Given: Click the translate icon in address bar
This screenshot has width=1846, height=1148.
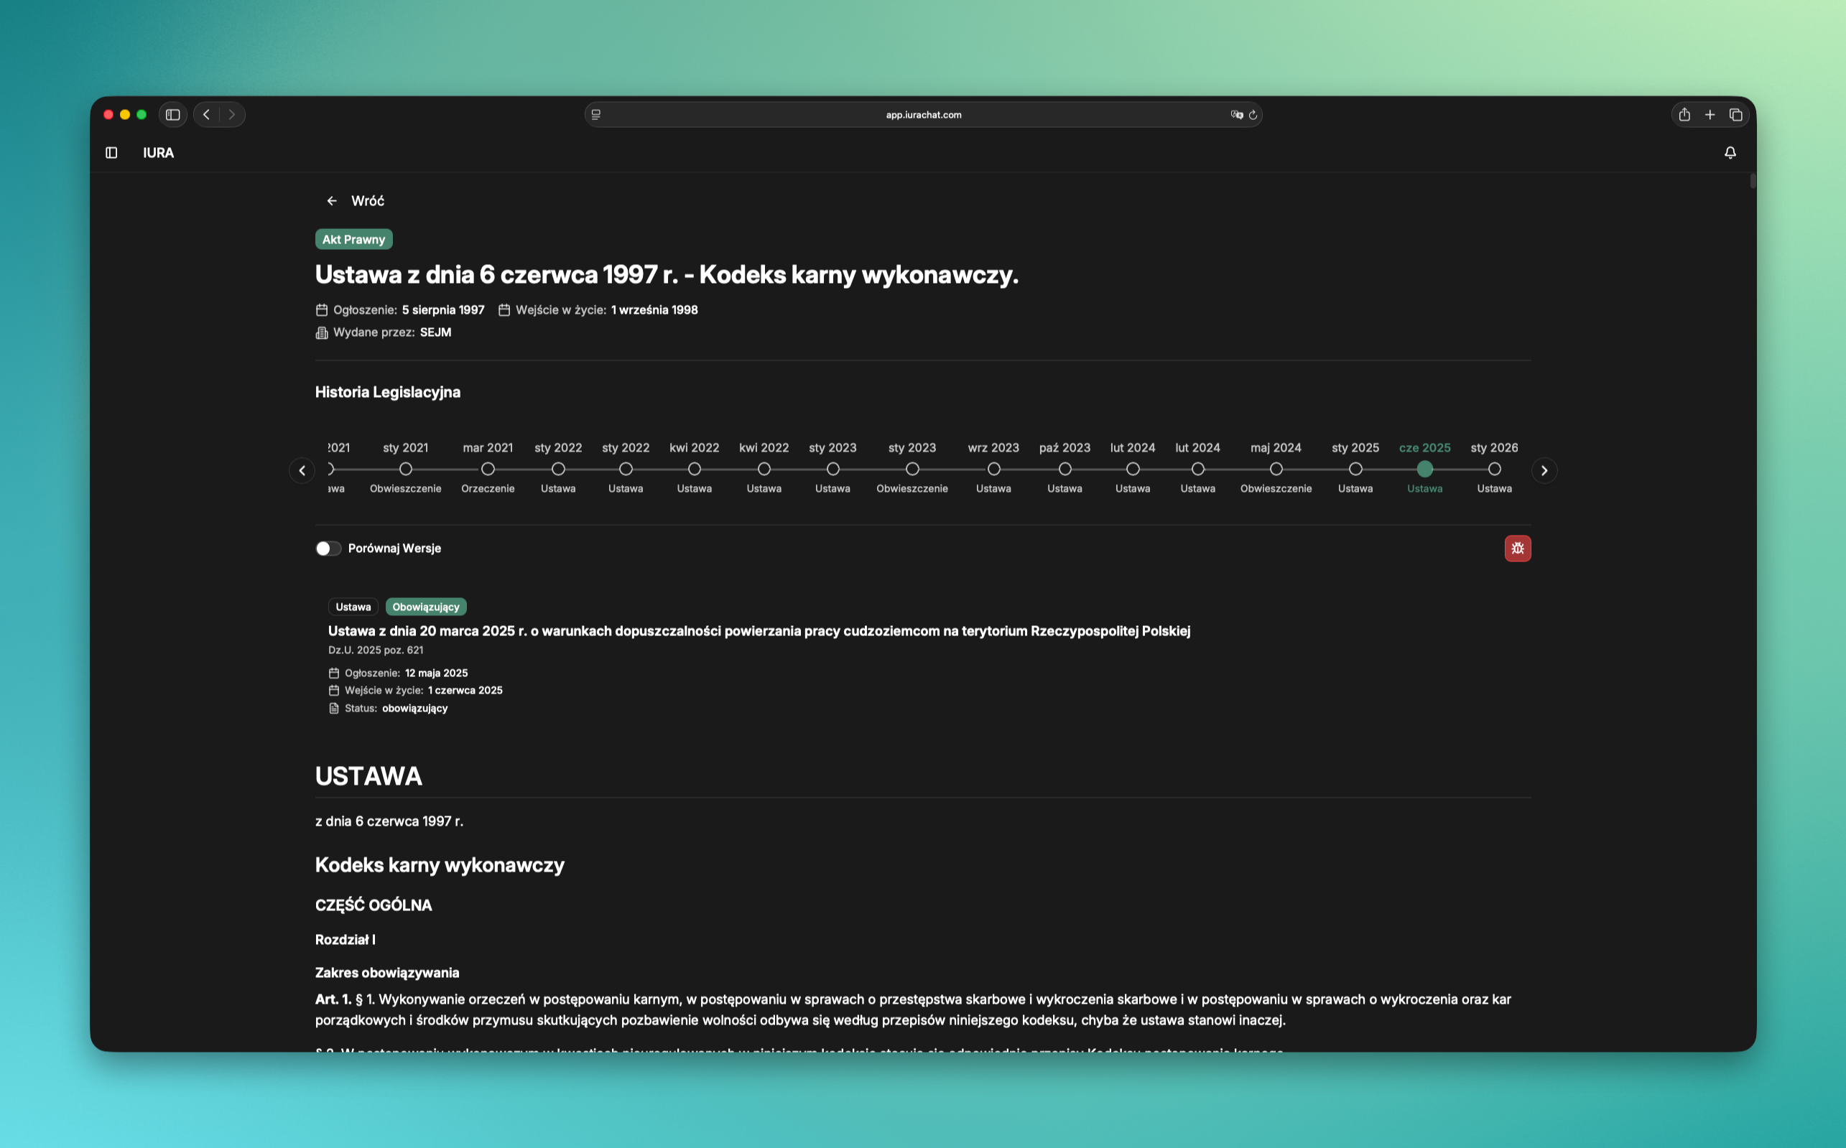Looking at the screenshot, I should click(1236, 115).
